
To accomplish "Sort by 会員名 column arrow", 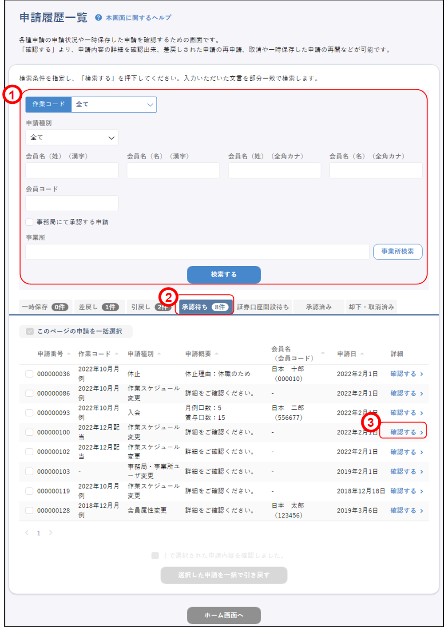I will [323, 353].
